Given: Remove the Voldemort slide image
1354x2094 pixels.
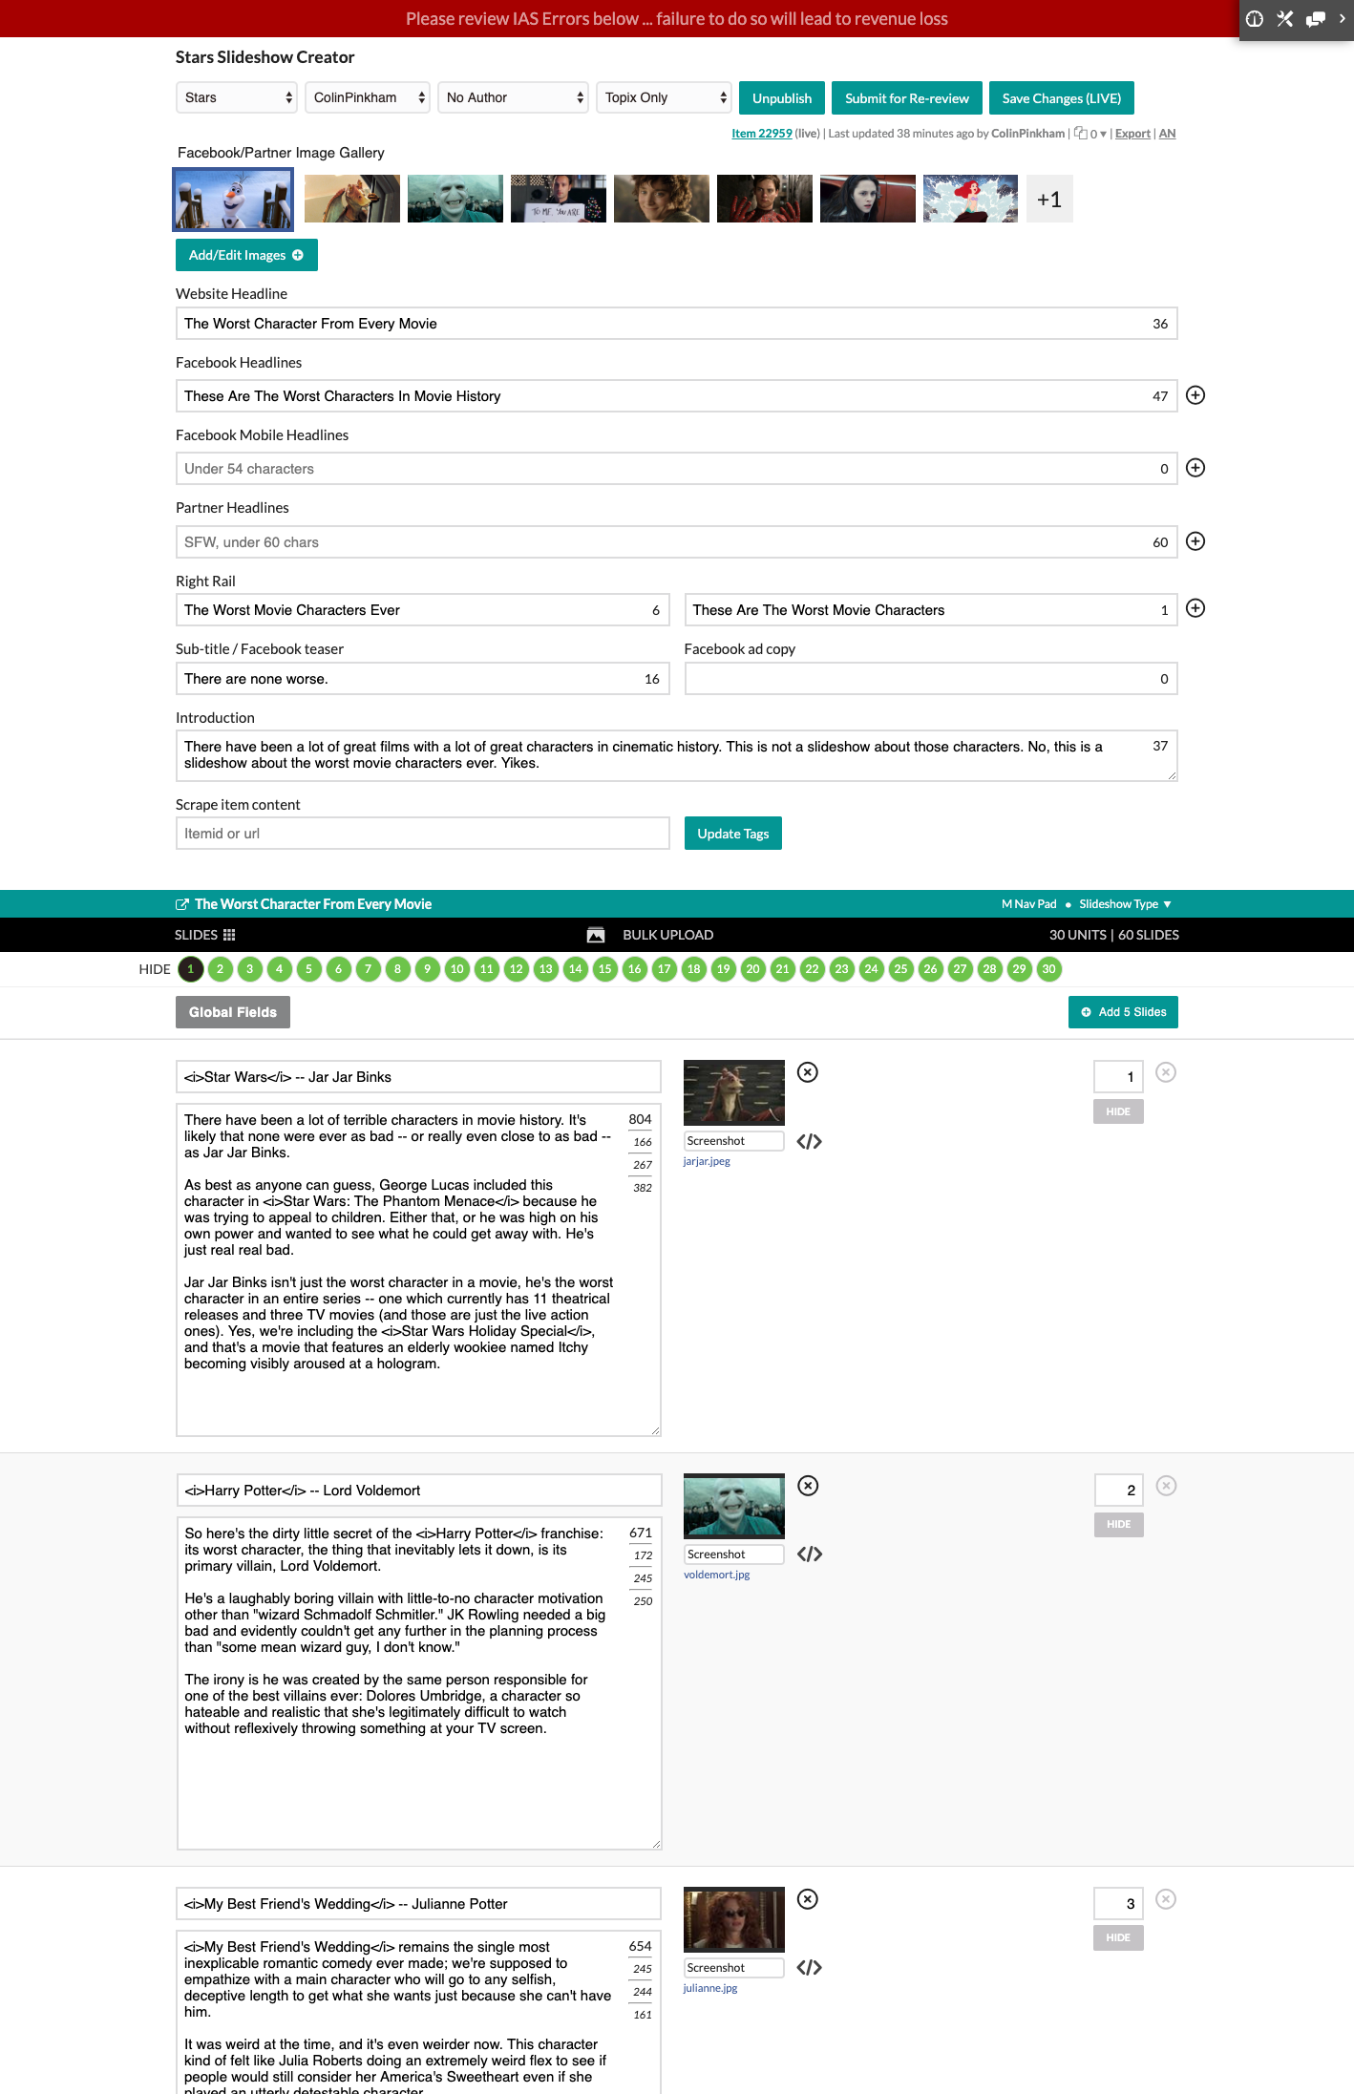Looking at the screenshot, I should [x=808, y=1486].
